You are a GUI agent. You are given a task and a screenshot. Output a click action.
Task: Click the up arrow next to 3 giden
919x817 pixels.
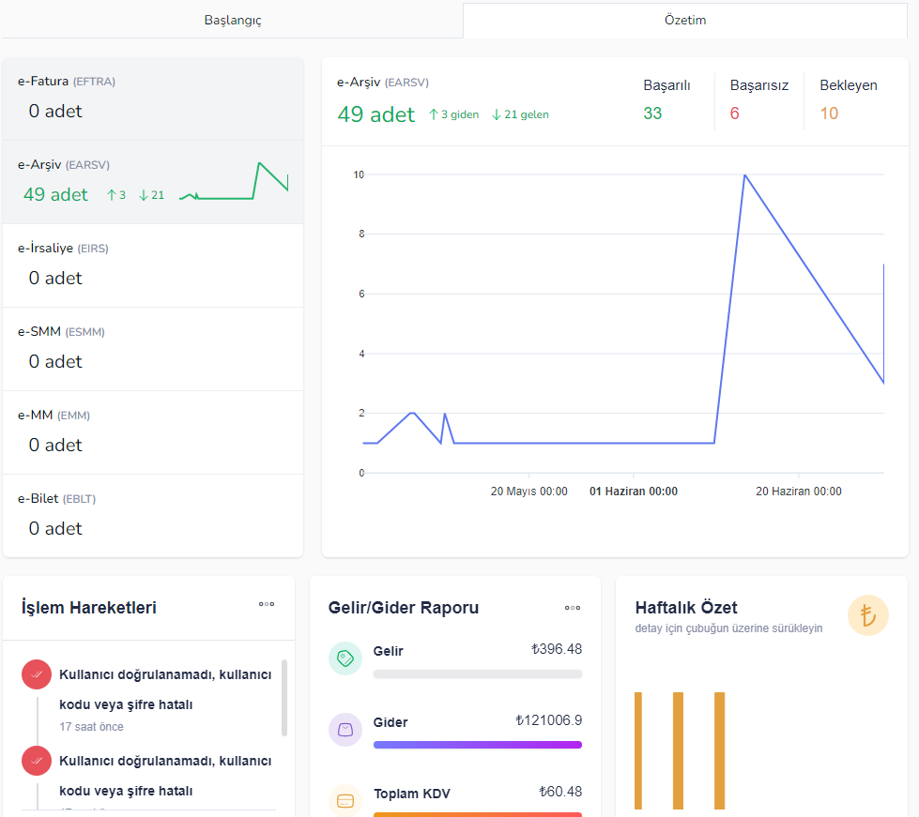tap(433, 114)
